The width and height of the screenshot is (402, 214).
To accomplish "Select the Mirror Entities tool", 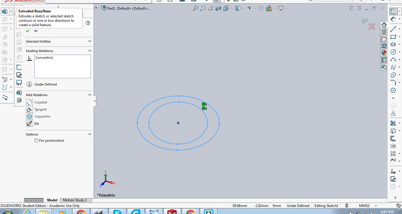I will [393, 146].
